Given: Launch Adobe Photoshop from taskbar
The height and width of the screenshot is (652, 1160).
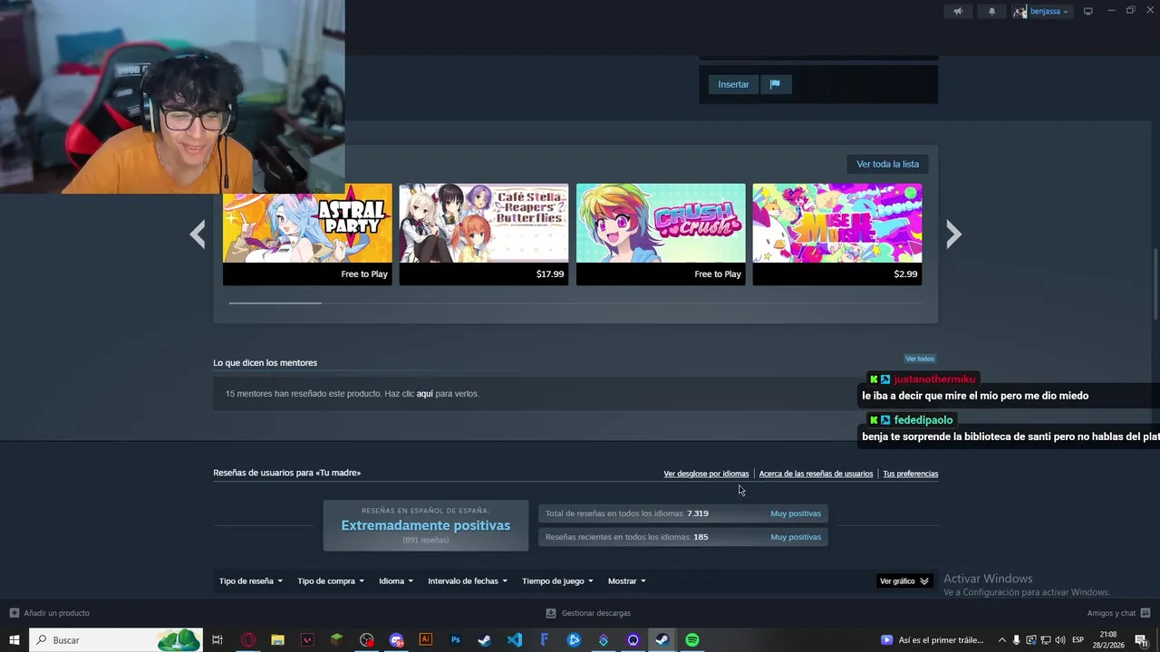Looking at the screenshot, I should point(455,640).
